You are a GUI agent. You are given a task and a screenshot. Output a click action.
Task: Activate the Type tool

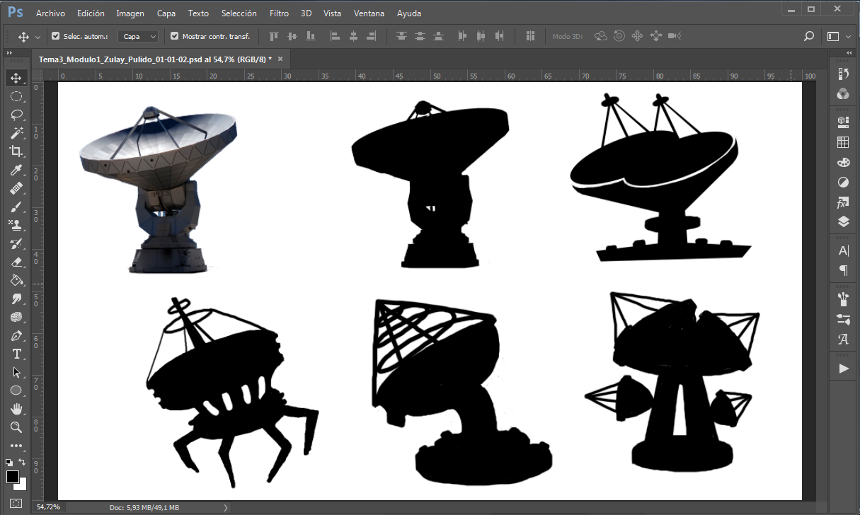pos(16,354)
